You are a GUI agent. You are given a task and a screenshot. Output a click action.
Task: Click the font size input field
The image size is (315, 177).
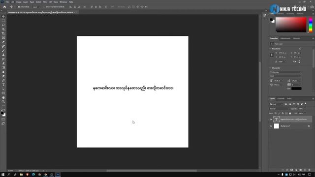[278, 81]
